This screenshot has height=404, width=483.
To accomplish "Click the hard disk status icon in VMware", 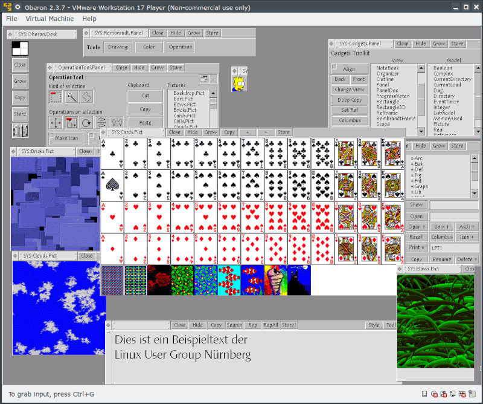I will click(x=424, y=394).
